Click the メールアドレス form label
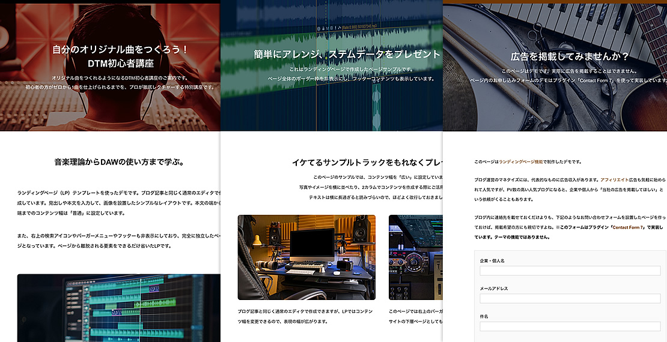This screenshot has width=667, height=342. [494, 289]
